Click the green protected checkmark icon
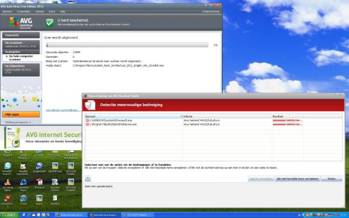349x218 pixels. pyautogui.click(x=50, y=23)
